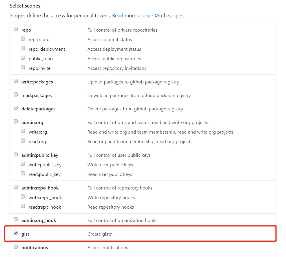Click 'Access repository invitations' description

click(x=117, y=68)
